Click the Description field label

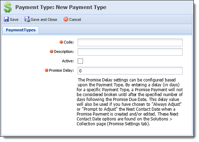[x=64, y=52]
